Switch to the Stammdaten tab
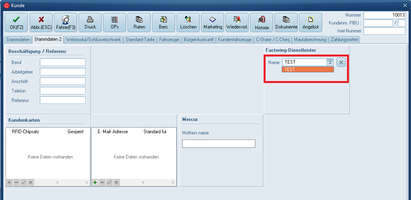Screen dimensions: 411x200 tap(18, 40)
